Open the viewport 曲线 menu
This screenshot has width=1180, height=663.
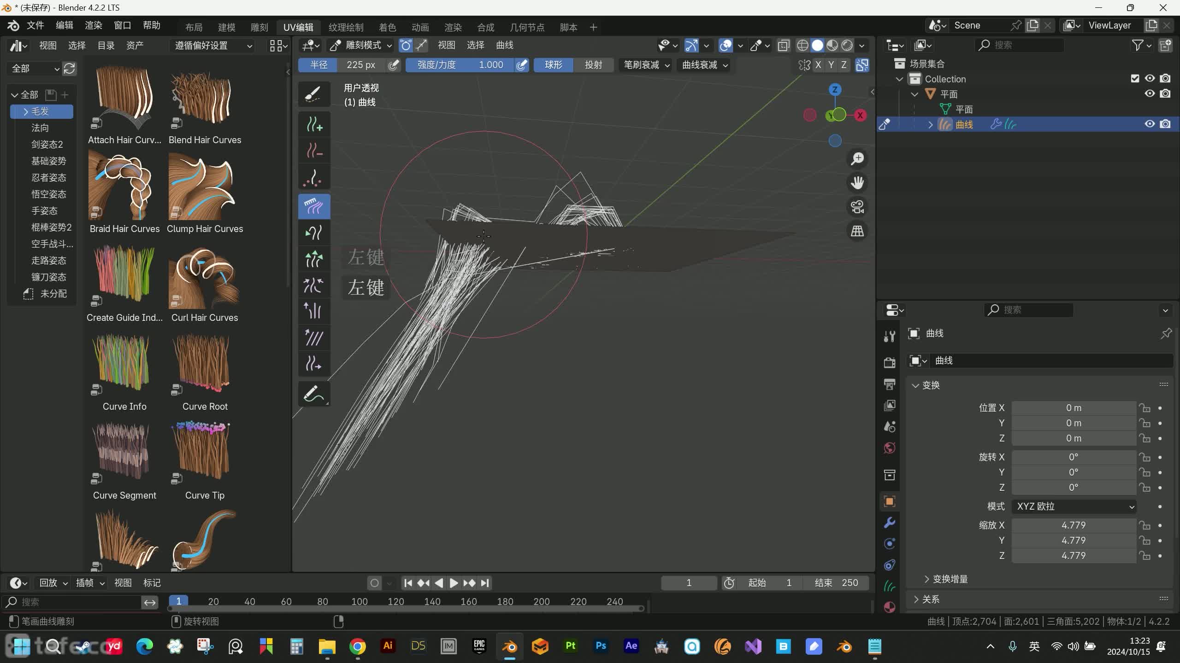tap(505, 45)
